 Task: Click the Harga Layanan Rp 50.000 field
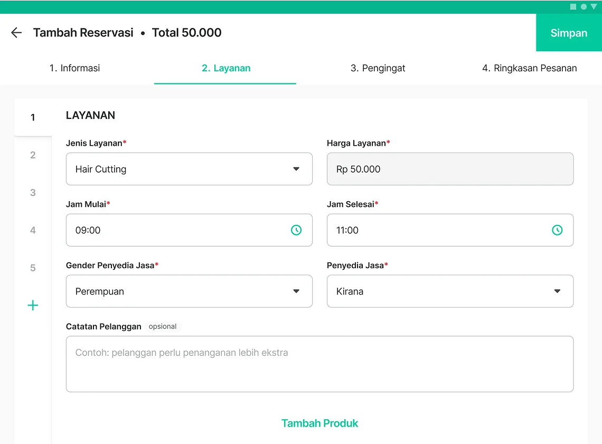point(450,169)
